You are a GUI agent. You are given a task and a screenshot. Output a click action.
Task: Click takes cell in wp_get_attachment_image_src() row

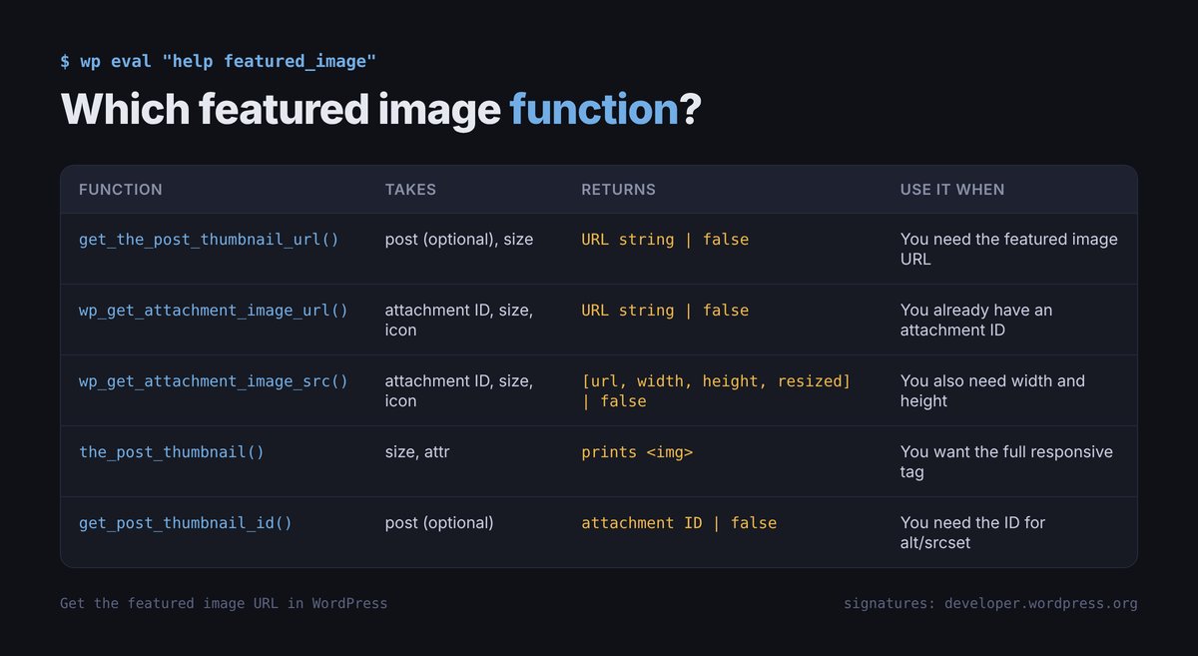point(459,390)
